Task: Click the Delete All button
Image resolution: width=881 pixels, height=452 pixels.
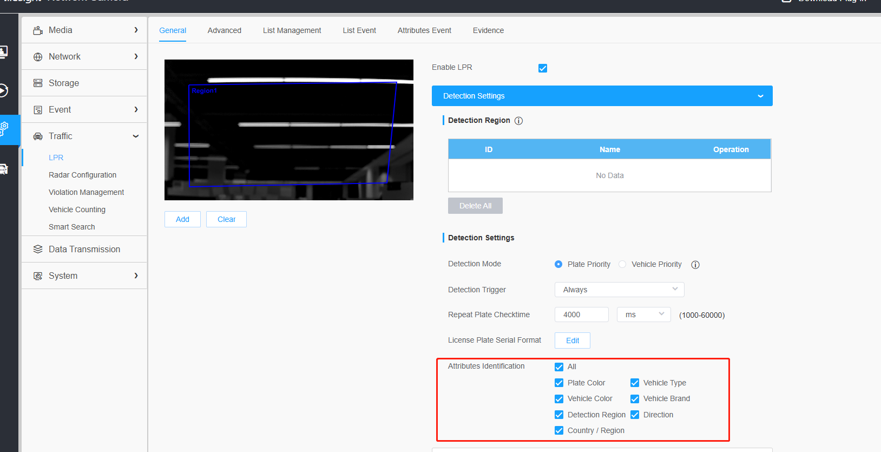Action: pos(475,206)
